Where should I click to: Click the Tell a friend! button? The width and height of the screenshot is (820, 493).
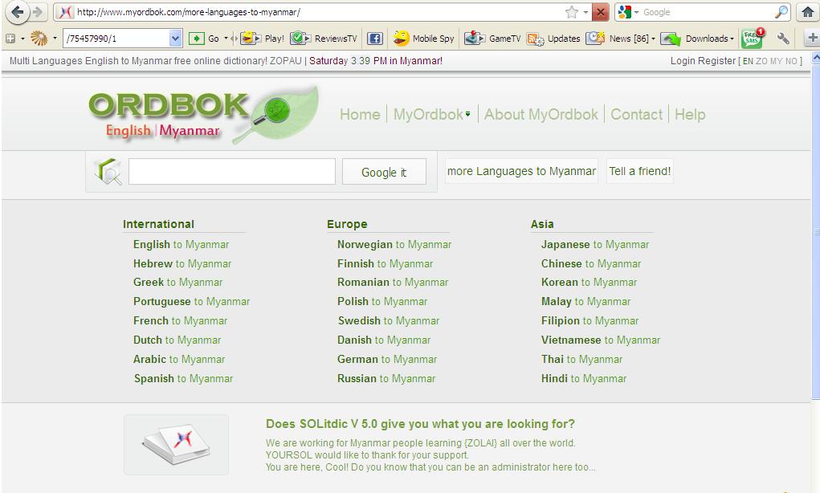pyautogui.click(x=639, y=172)
